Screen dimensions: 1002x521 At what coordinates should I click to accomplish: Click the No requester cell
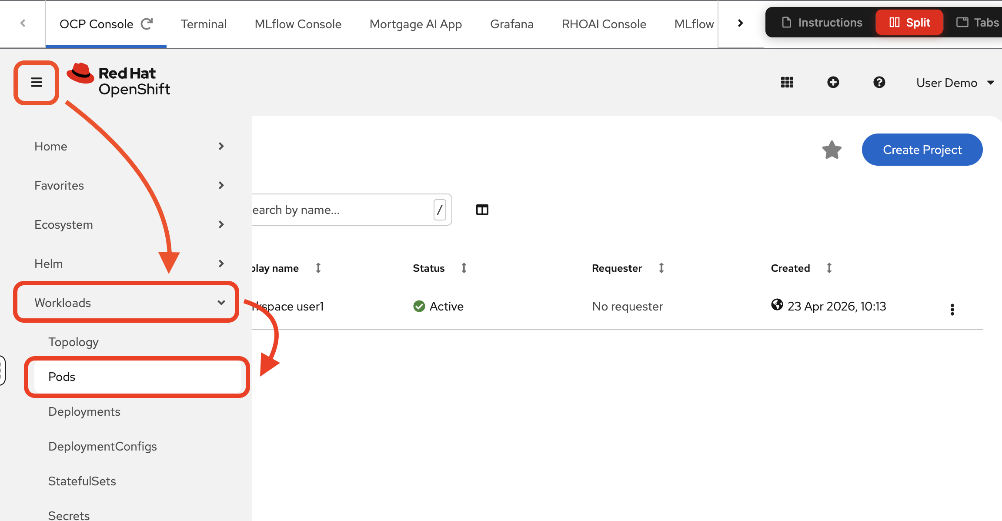(628, 307)
